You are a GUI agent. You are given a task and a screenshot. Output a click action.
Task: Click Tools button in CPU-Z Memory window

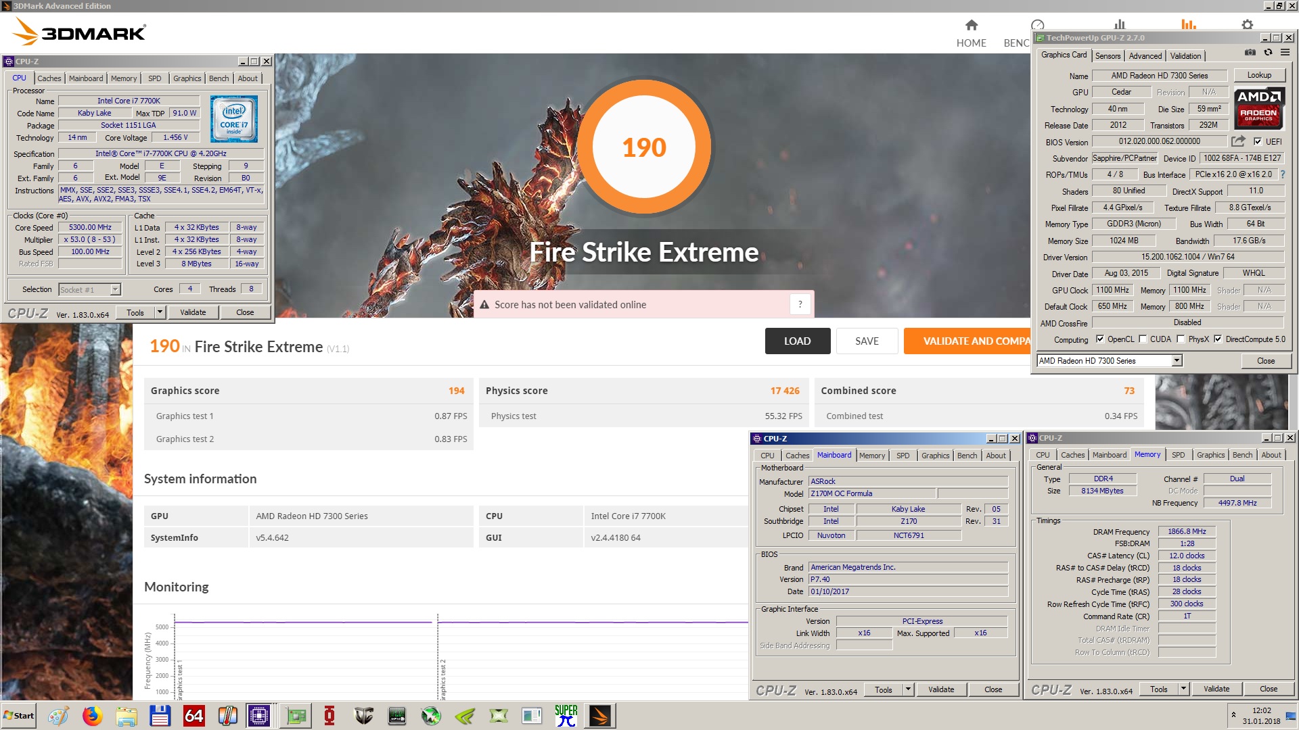coord(1158,689)
